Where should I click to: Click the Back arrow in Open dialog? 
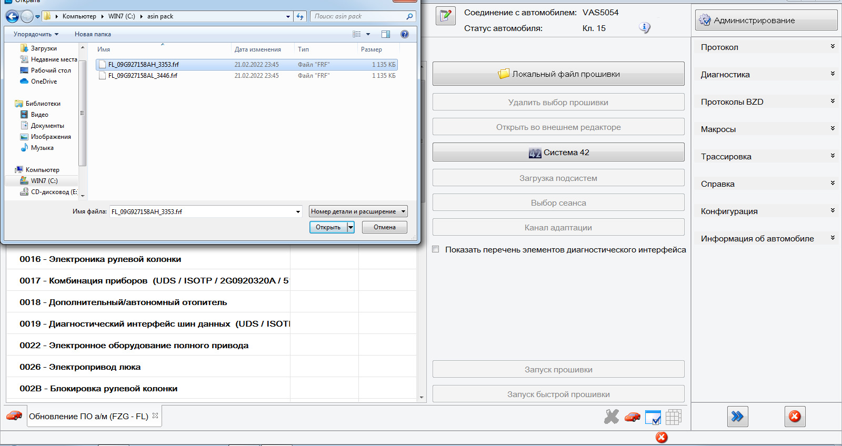(x=12, y=17)
